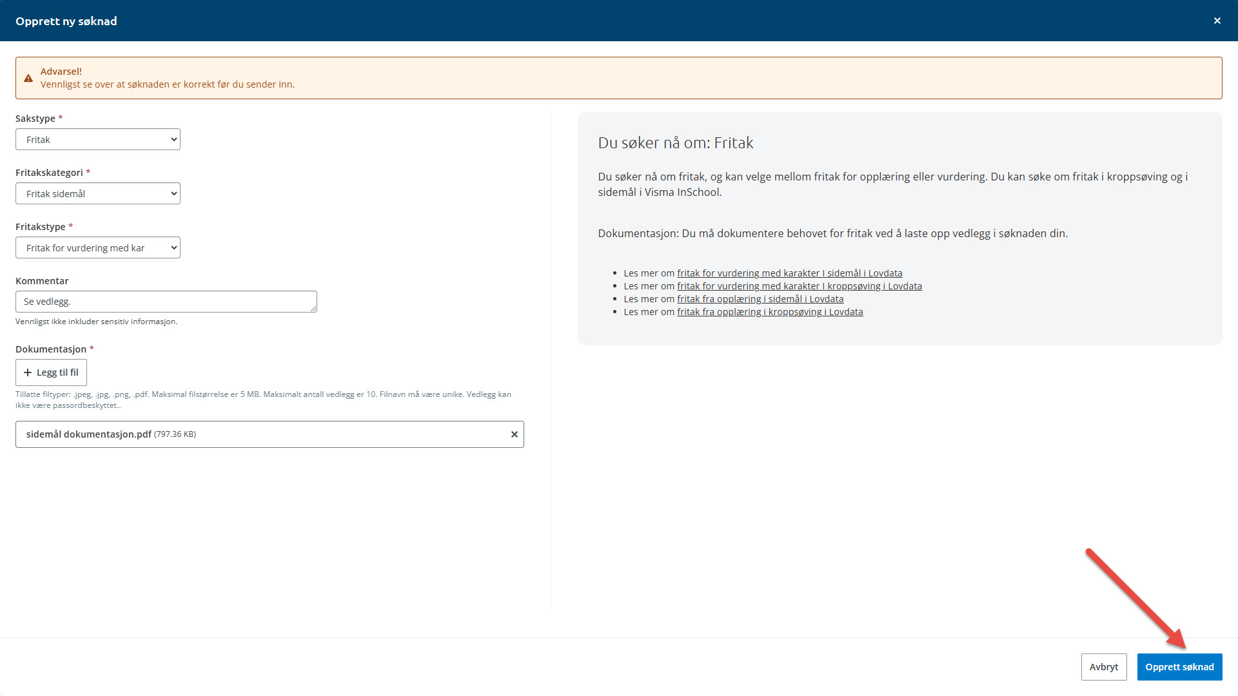
Task: Click the Du søker nå om: Fritak heading
Action: point(675,143)
